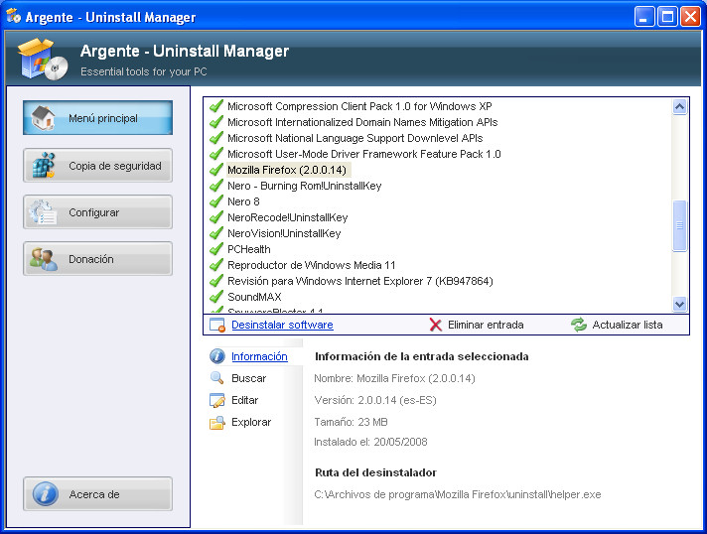This screenshot has height=534, width=707.
Task: Click the blue info icon on Acerca de
Action: [x=45, y=494]
